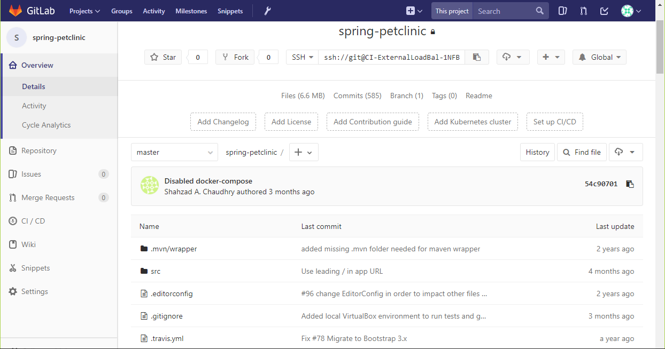
Task: Go to Activity in the top navbar
Action: pyautogui.click(x=154, y=11)
